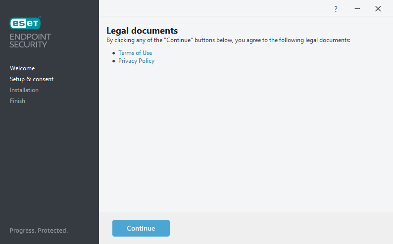Minimize the ESET installer window
This screenshot has height=244, width=393.
pyautogui.click(x=357, y=9)
